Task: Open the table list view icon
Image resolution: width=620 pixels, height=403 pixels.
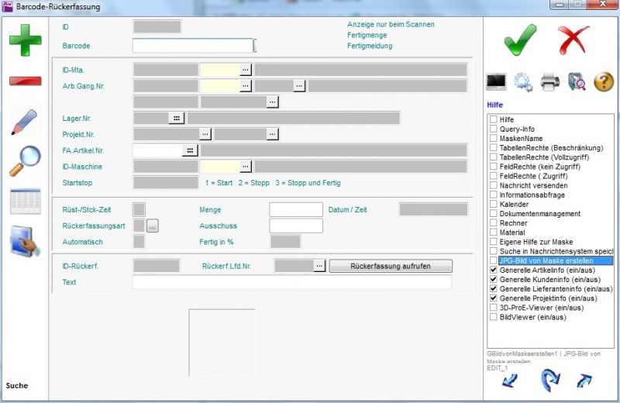Action: point(25,201)
